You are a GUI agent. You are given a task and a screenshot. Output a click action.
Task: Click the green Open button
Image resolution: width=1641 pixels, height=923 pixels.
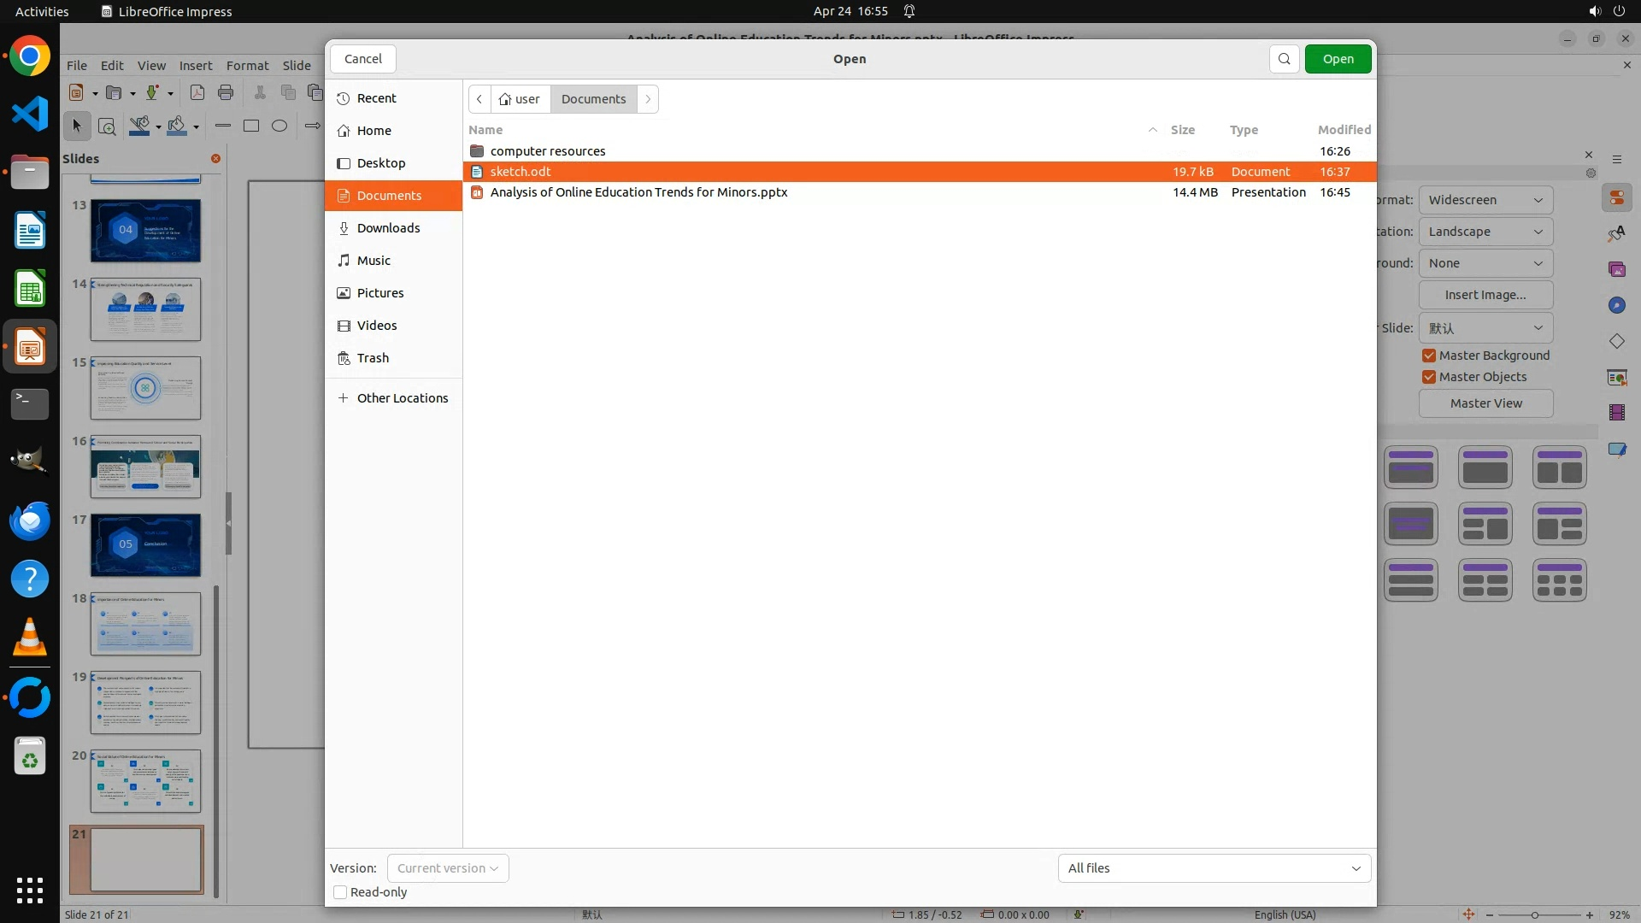(x=1338, y=59)
